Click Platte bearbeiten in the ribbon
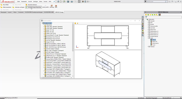Image resolution: width=182 pixels, height=99 pixels. click(x=6, y=7)
